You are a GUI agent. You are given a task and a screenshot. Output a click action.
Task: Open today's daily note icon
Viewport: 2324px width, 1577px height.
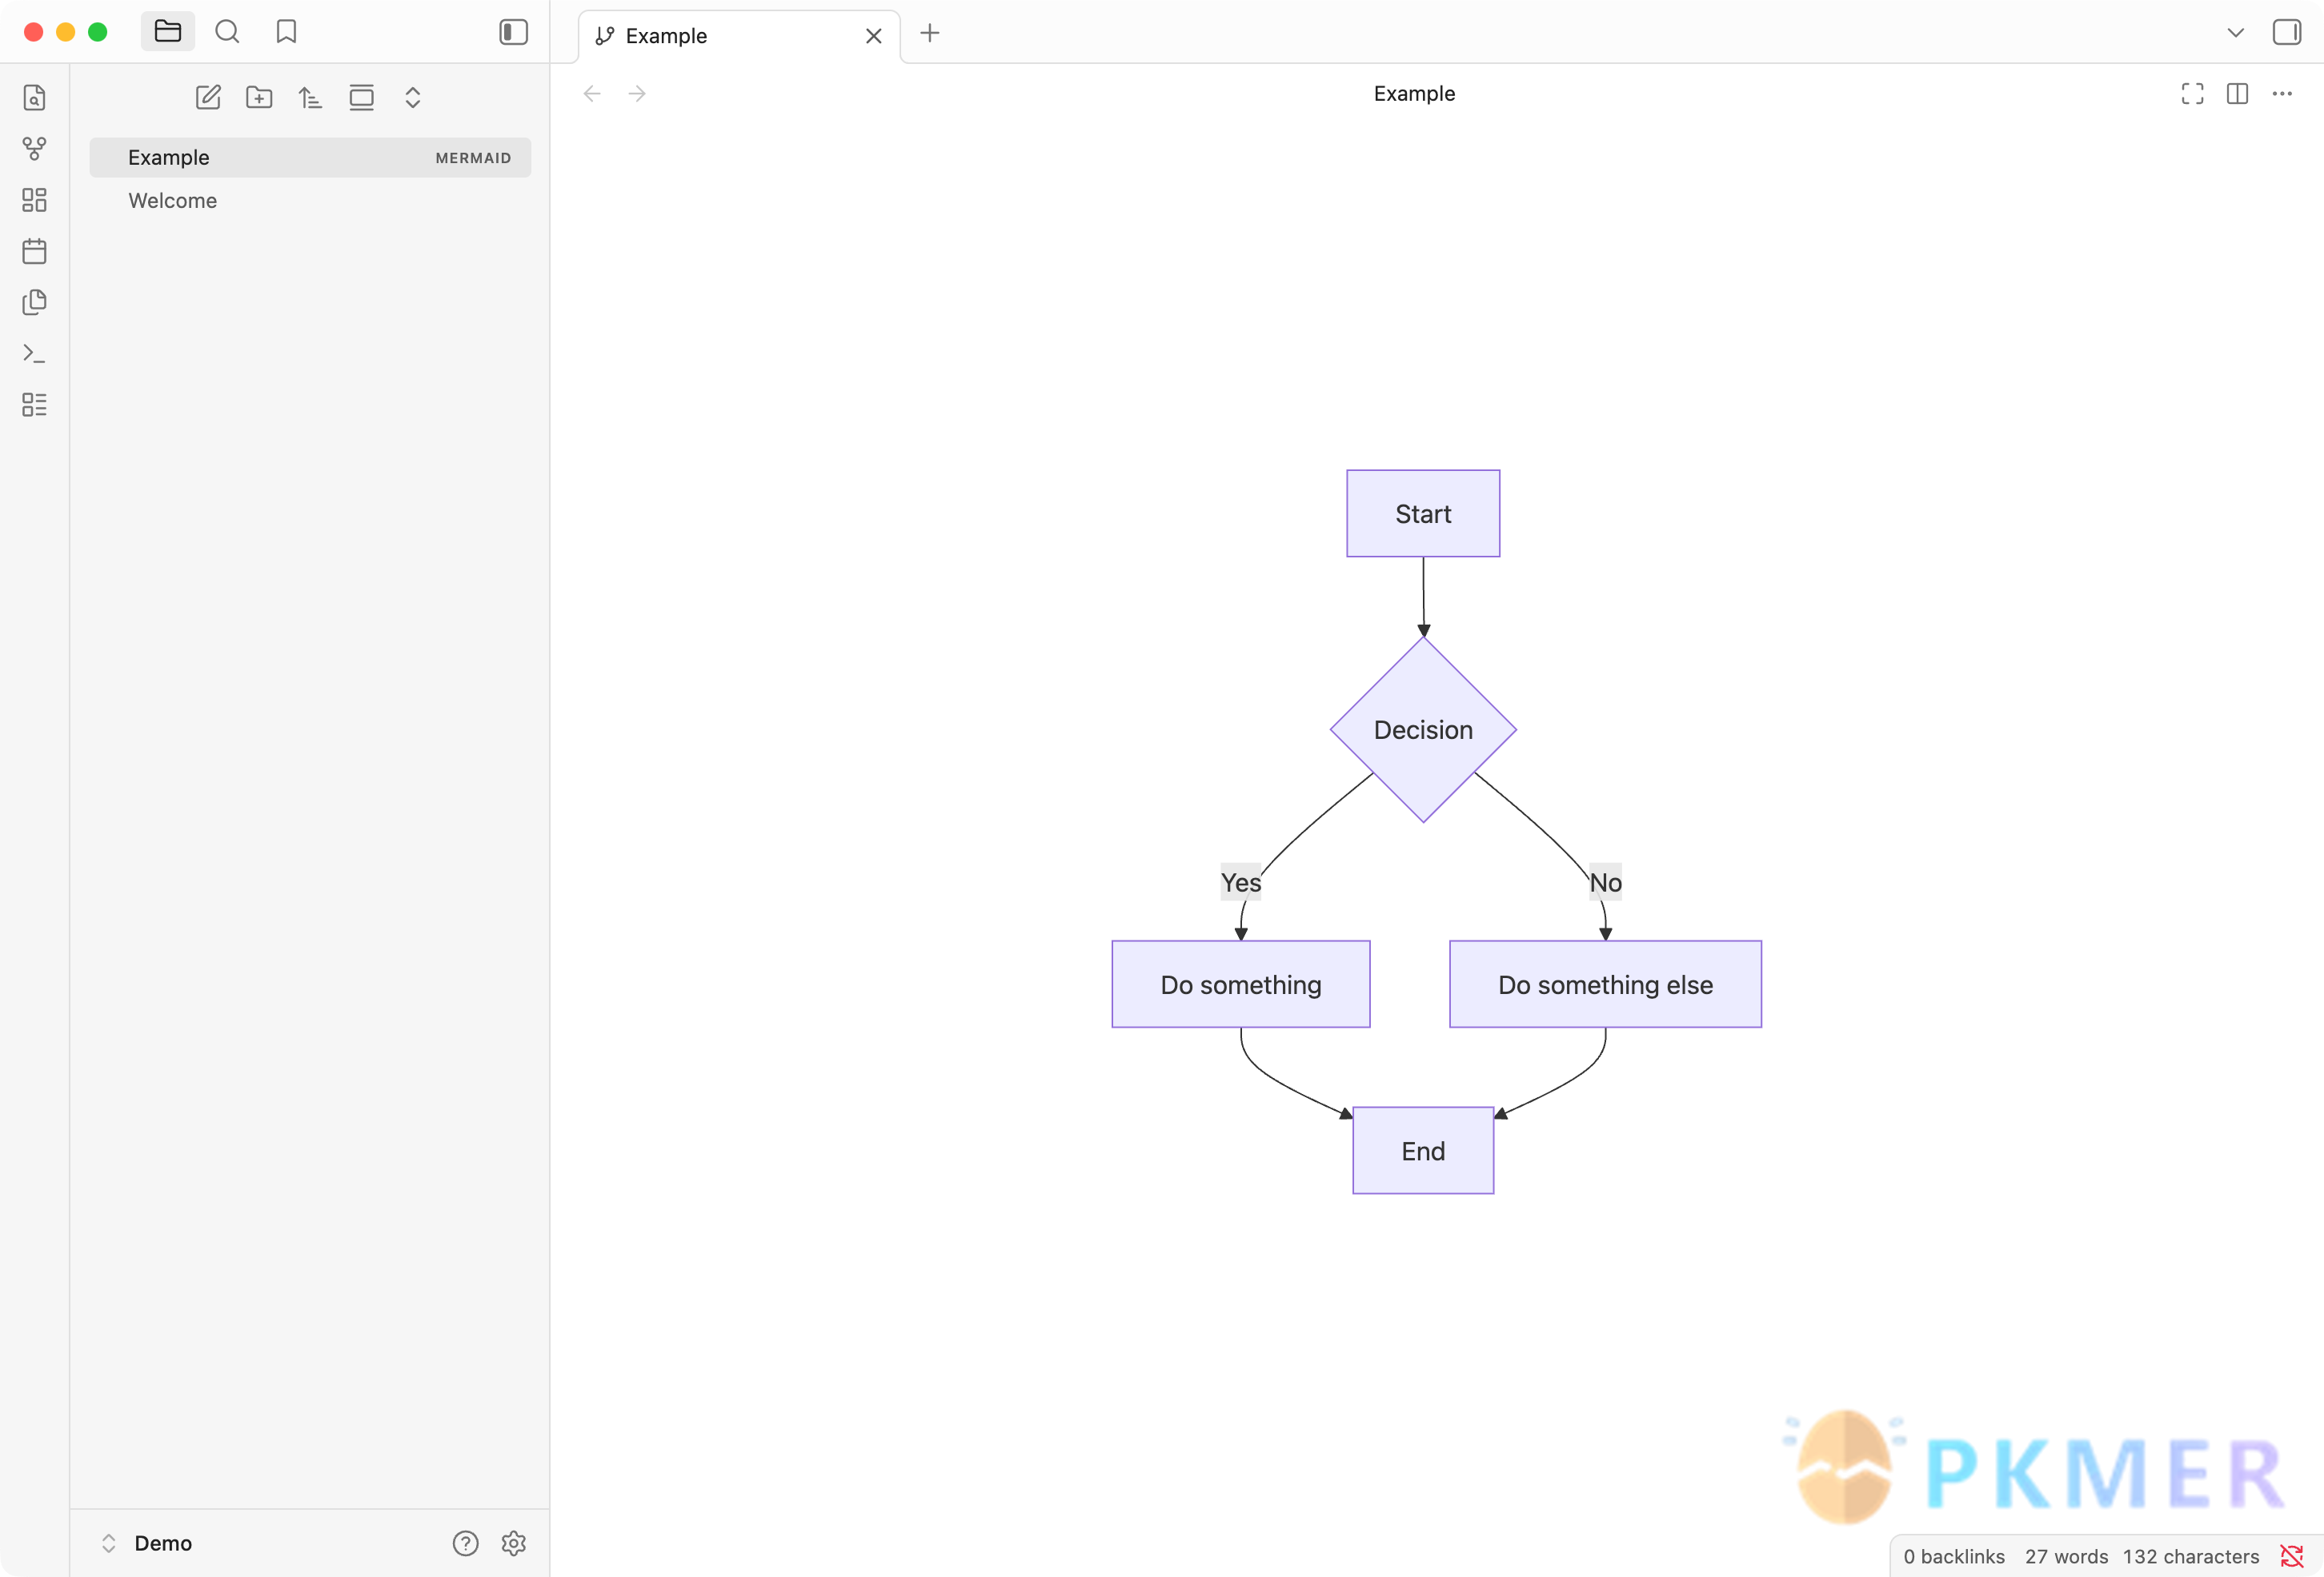(x=34, y=251)
